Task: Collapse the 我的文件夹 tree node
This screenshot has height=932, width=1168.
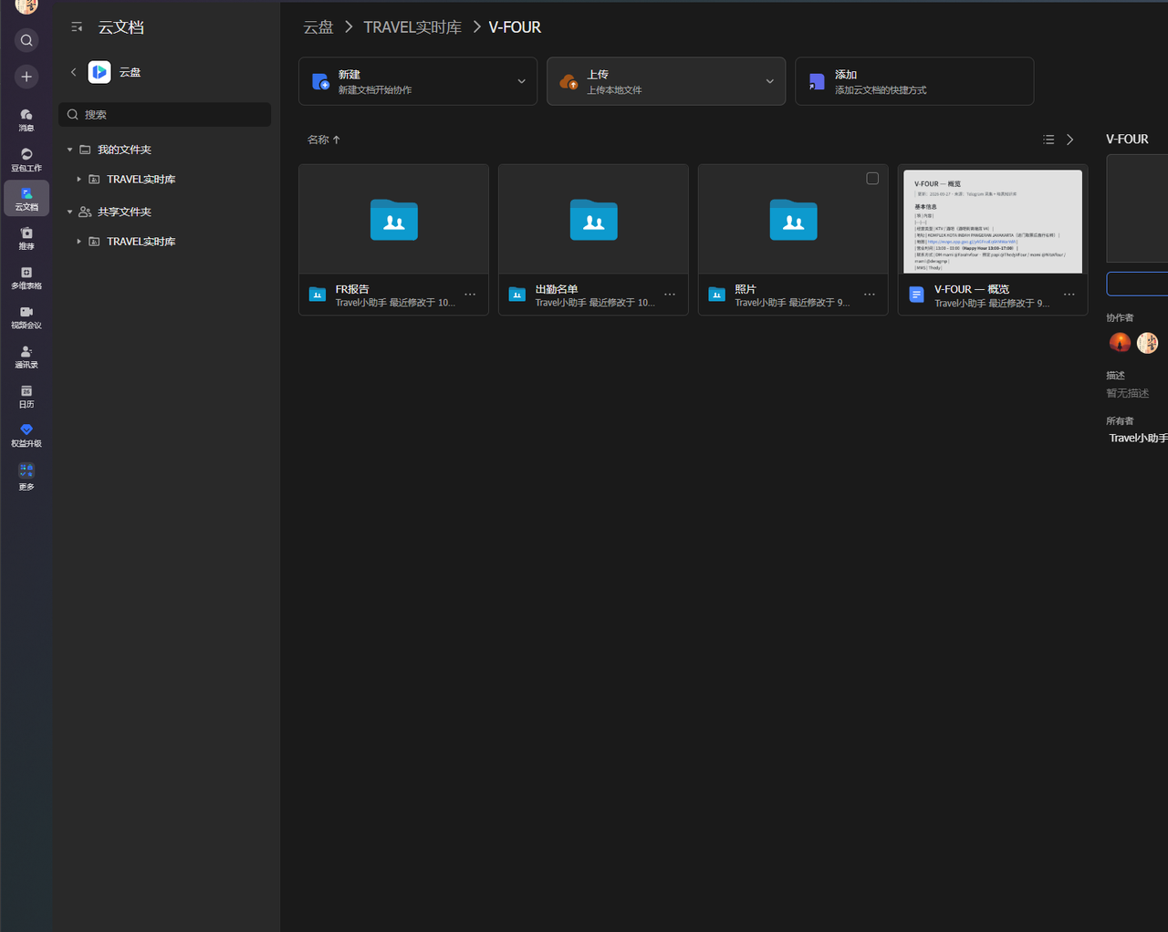Action: 69,150
